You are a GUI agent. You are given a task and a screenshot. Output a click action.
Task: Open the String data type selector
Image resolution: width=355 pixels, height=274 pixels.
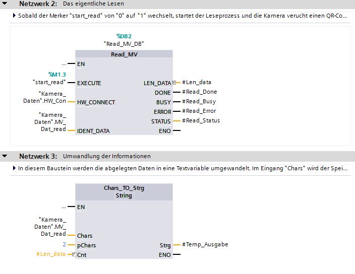click(124, 195)
